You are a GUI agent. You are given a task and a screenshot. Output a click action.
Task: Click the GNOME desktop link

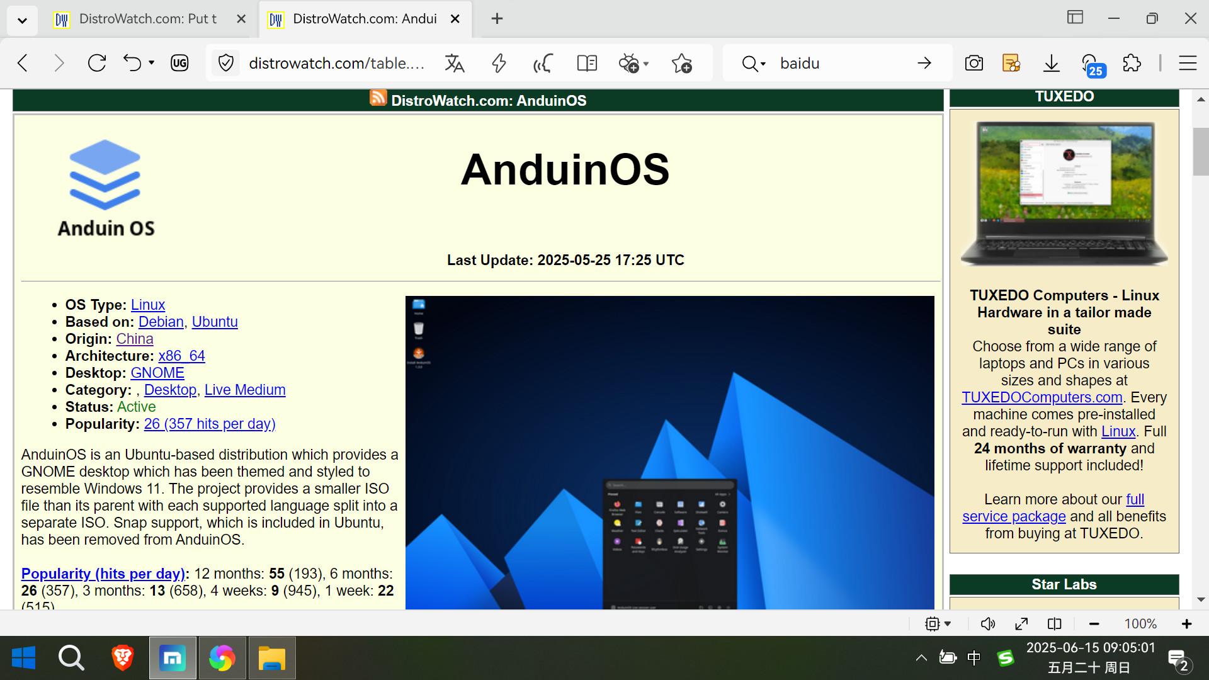click(x=157, y=373)
